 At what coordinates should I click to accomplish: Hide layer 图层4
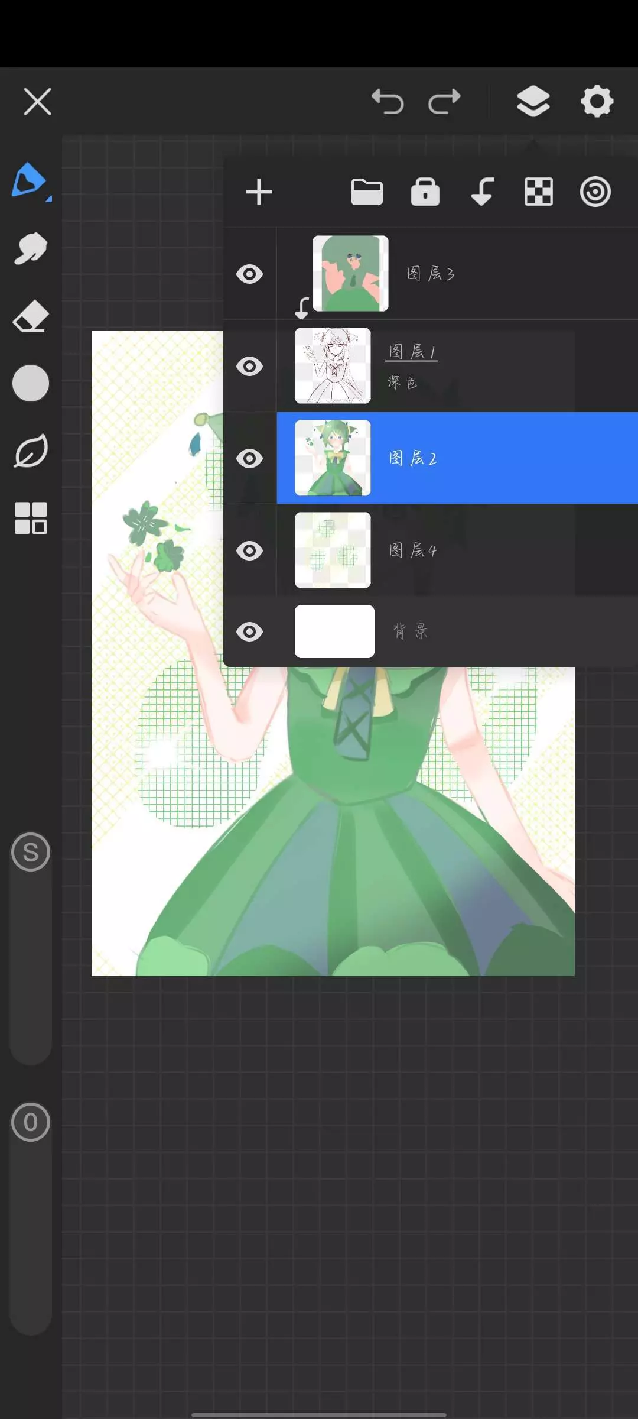250,551
